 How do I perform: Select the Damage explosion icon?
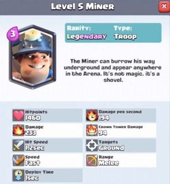pyautogui.click(x=19, y=131)
